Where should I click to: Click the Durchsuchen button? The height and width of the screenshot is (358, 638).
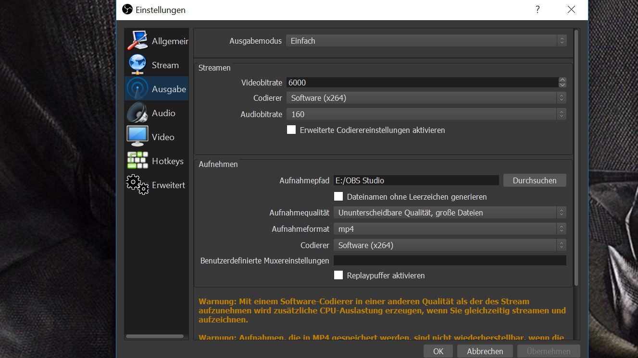pos(535,180)
